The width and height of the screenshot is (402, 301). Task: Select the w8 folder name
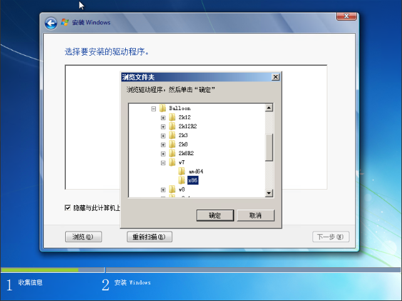coord(182,190)
